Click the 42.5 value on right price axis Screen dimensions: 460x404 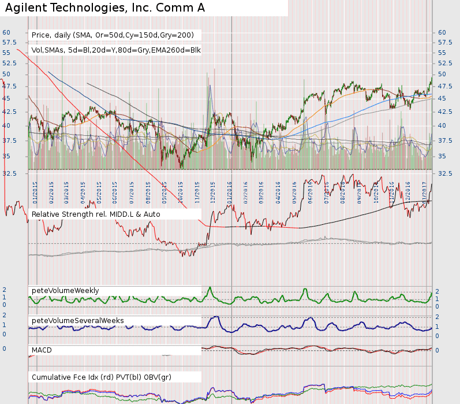point(445,112)
